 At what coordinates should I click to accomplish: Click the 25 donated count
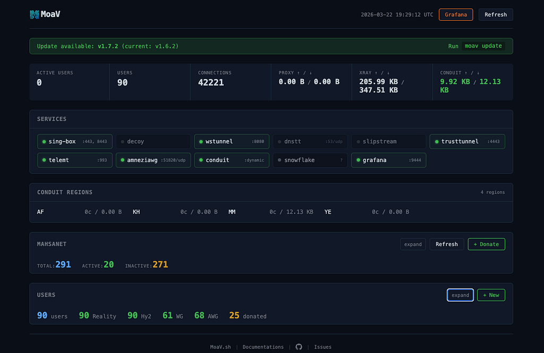(x=248, y=315)
